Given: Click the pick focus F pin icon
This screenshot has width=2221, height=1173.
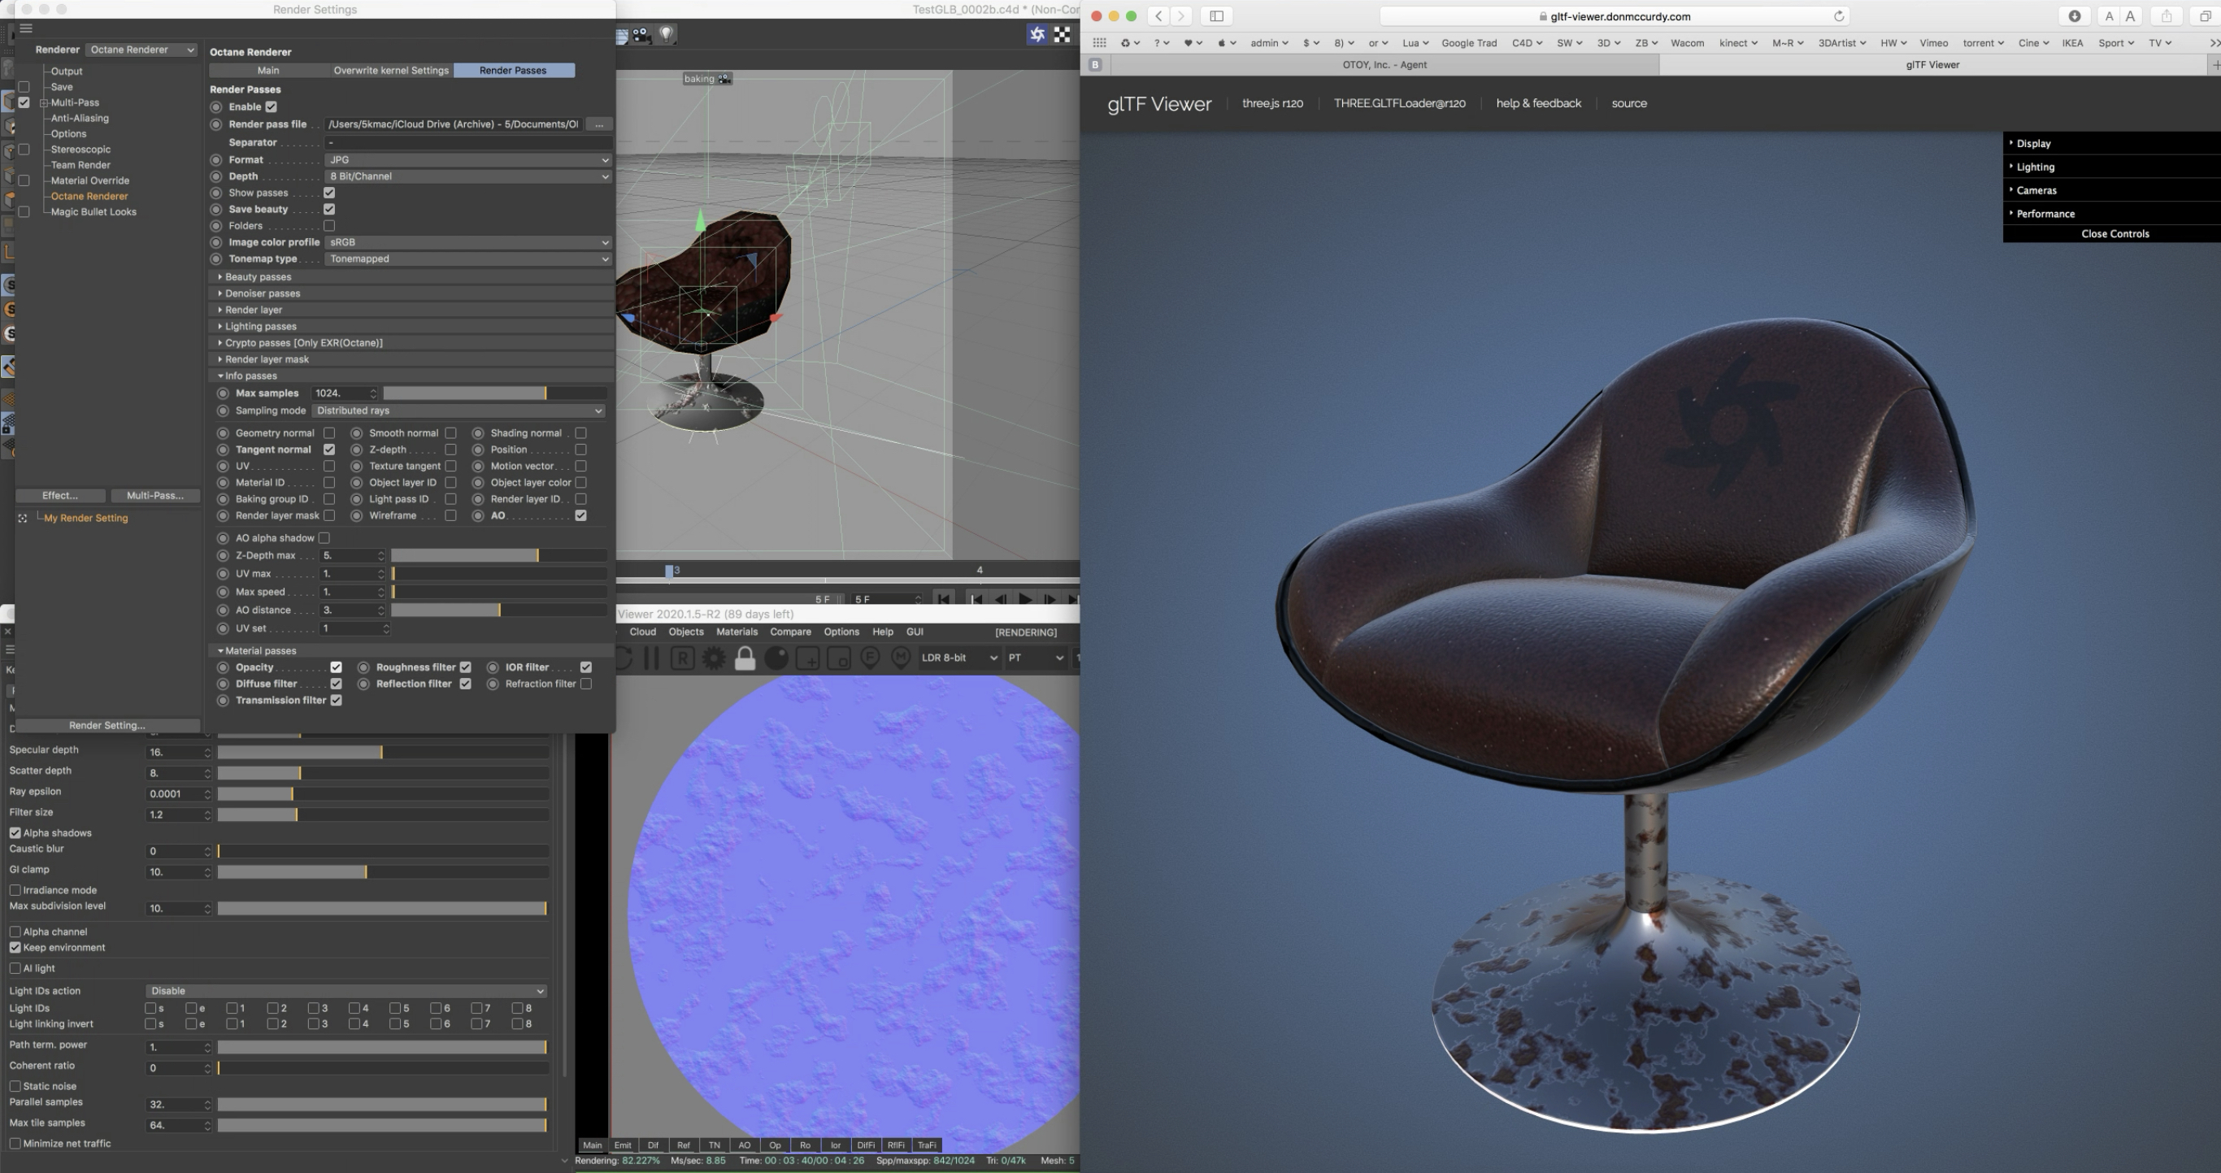Looking at the screenshot, I should (x=870, y=658).
